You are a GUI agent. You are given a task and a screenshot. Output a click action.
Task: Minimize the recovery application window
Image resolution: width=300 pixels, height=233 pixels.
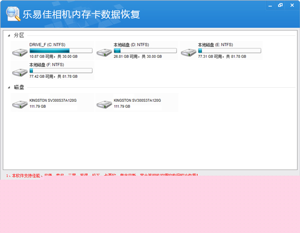click(x=269, y=5)
